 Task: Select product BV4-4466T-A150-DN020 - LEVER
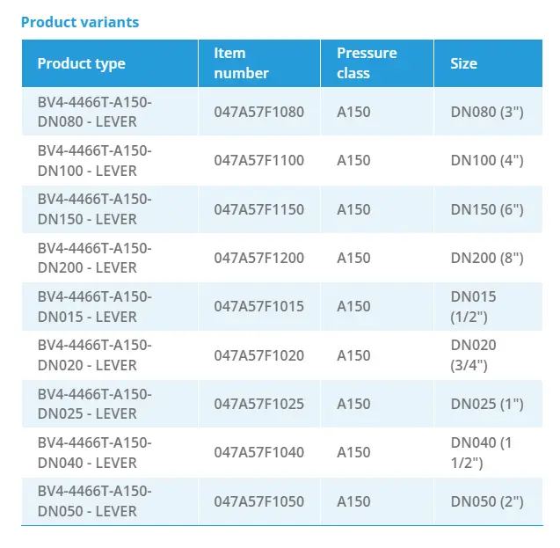pos(94,355)
